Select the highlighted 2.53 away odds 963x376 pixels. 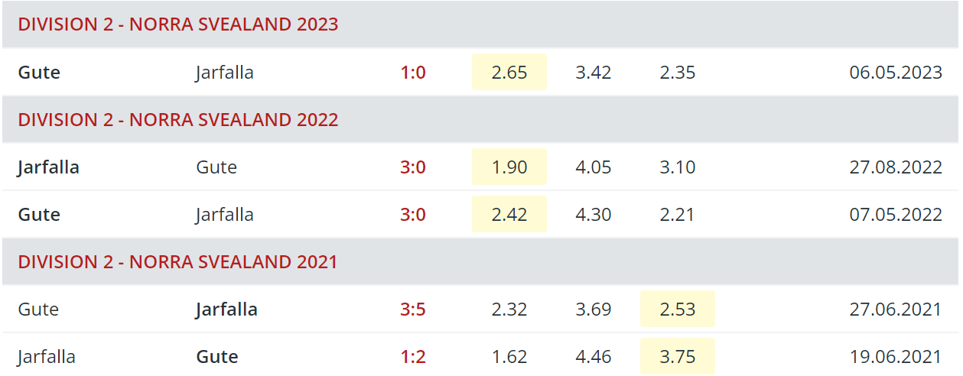click(x=678, y=309)
